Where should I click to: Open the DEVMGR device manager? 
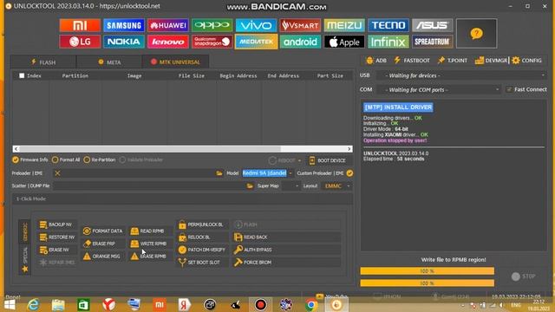pyautogui.click(x=491, y=61)
